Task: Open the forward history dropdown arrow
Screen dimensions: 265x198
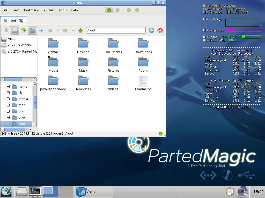Action: pyautogui.click(x=73, y=30)
